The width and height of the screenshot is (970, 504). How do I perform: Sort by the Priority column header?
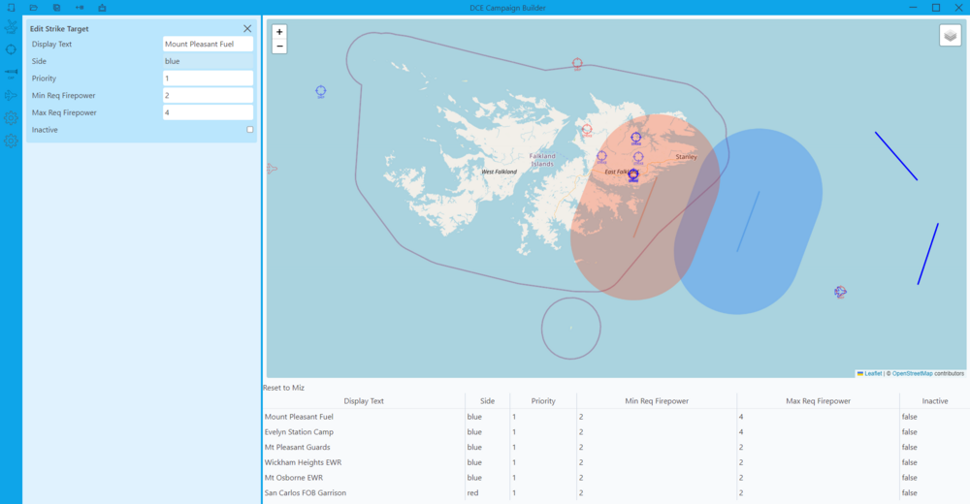pyautogui.click(x=543, y=400)
